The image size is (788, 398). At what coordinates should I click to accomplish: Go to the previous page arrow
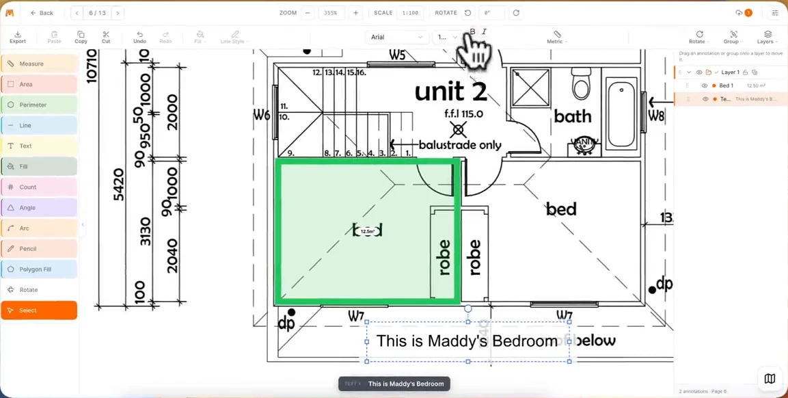tap(77, 13)
